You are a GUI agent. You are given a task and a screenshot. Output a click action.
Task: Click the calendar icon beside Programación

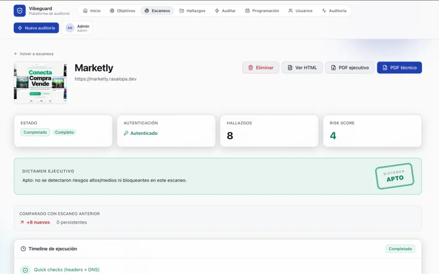click(x=247, y=10)
